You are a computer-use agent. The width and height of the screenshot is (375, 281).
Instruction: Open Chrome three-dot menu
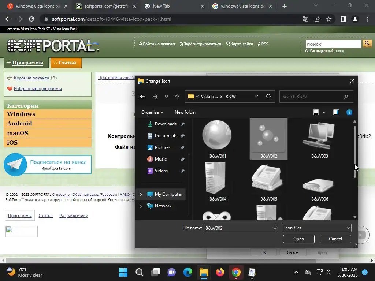(x=367, y=19)
